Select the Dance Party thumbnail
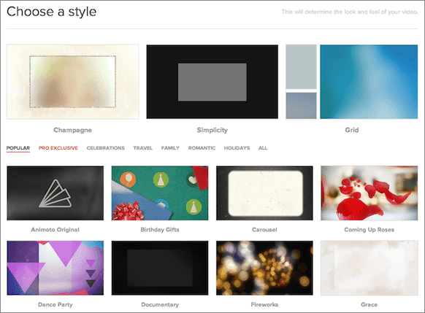The height and width of the screenshot is (313, 425). 55,268
